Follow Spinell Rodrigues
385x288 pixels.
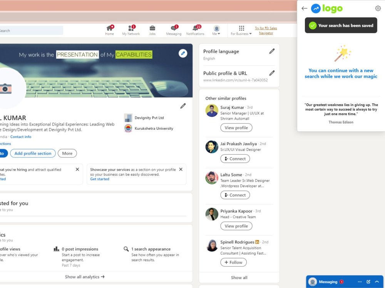234,262
